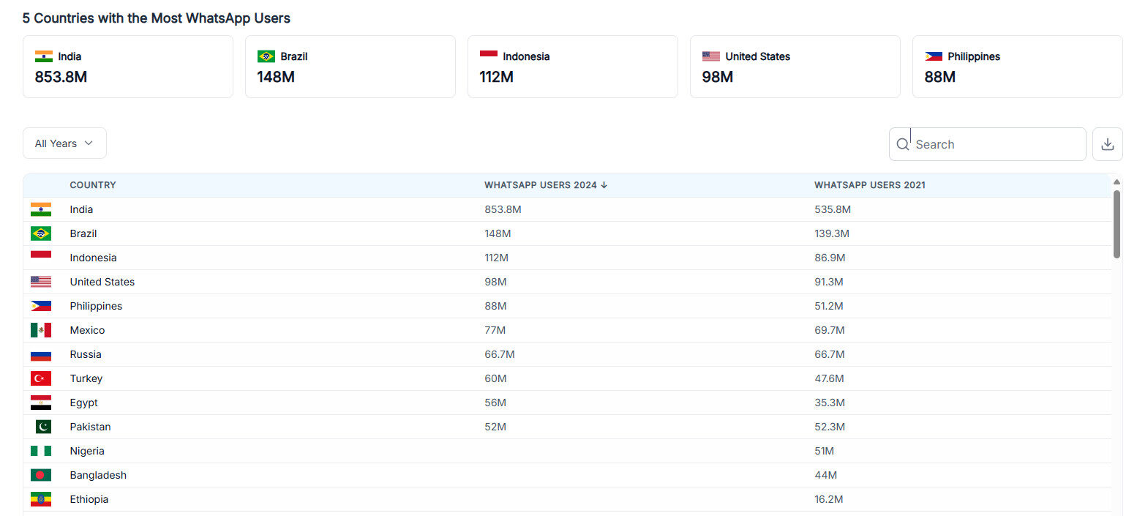Click the Country column header
Viewport: 1137px width, 516px height.
click(93, 185)
